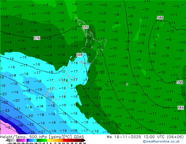Click the 576 contour label over Northland
The image size is (186, 144).
click(x=85, y=27)
